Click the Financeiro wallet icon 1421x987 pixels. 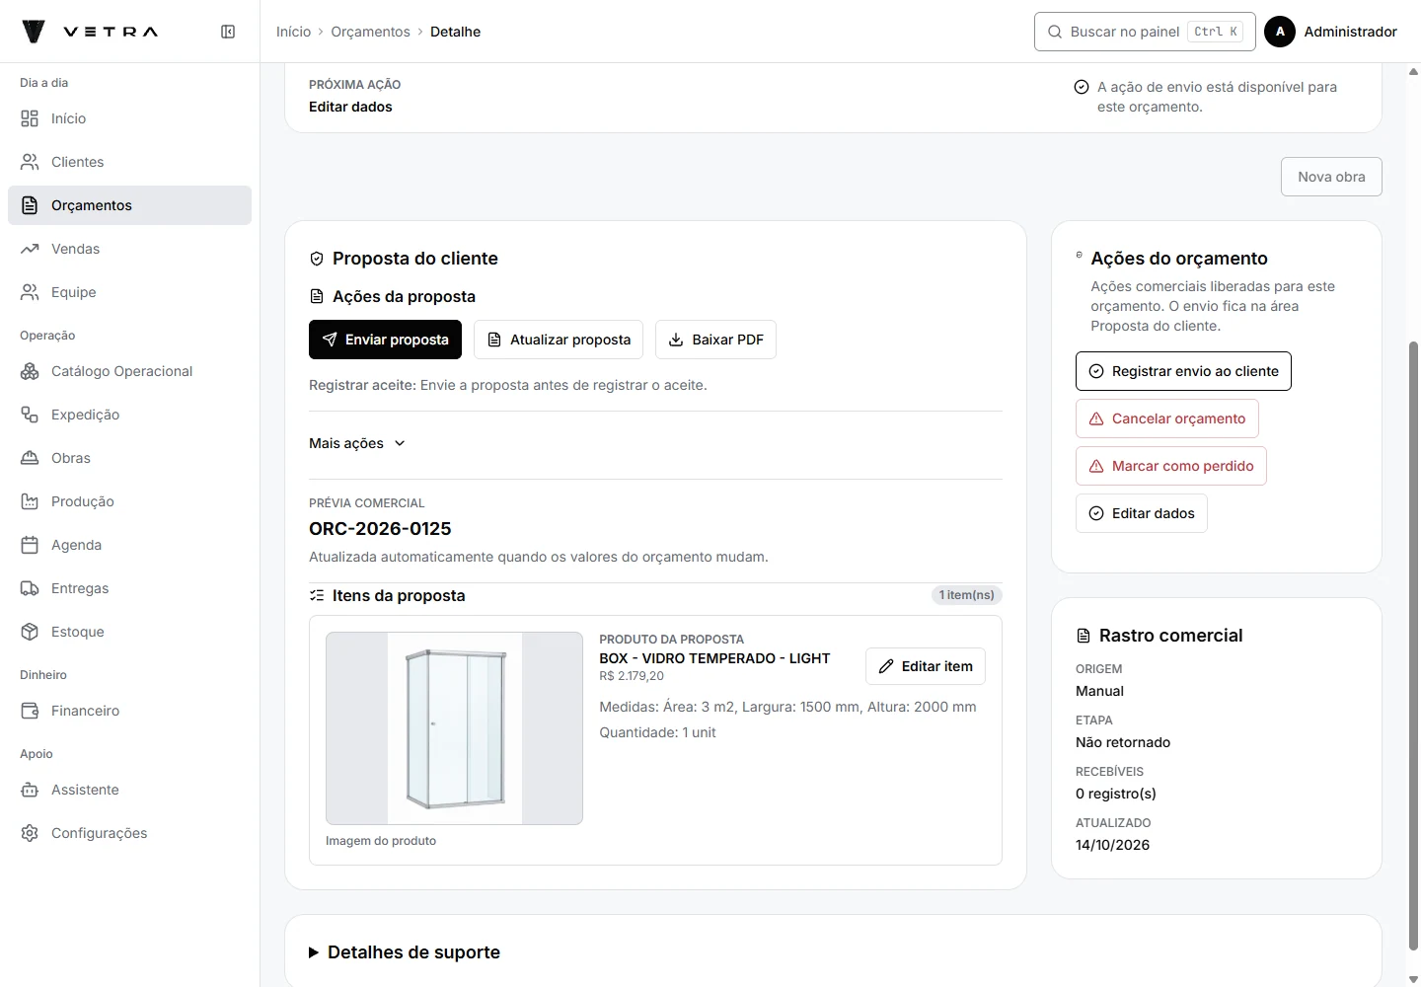pyautogui.click(x=30, y=711)
